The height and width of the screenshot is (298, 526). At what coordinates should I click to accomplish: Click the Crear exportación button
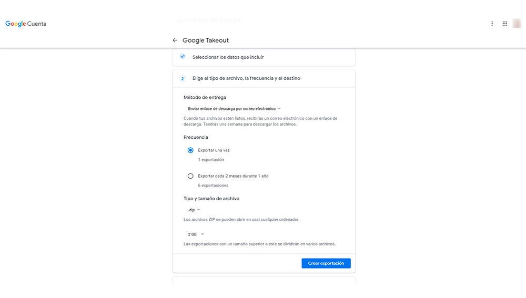tap(326, 263)
